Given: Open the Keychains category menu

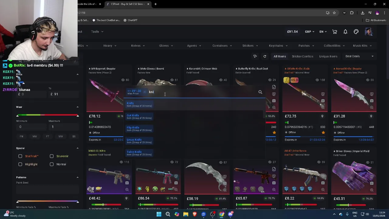Looking at the screenshot, I should [278, 46].
